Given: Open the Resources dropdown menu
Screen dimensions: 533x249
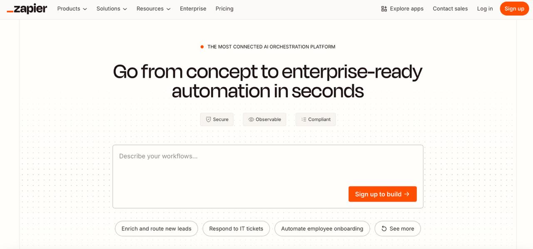Looking at the screenshot, I should click(x=154, y=9).
